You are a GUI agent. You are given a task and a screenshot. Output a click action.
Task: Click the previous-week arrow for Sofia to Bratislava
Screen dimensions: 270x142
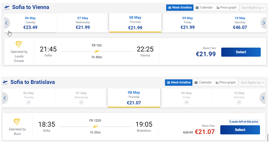click(5, 98)
